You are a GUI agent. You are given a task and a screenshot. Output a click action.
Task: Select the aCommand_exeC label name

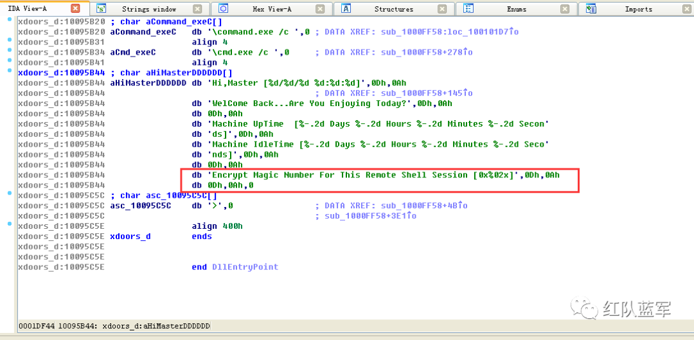[143, 32]
